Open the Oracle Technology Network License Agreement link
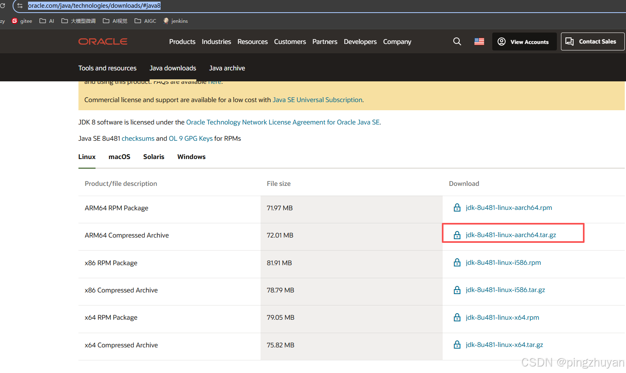 point(283,122)
